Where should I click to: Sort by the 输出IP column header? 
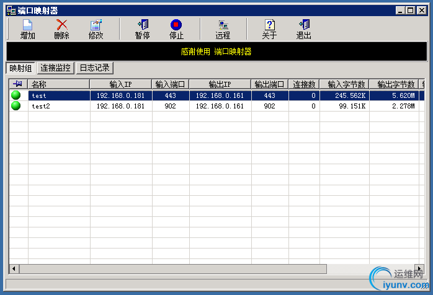coord(220,84)
